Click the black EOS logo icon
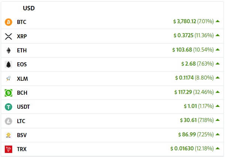 point(8,64)
